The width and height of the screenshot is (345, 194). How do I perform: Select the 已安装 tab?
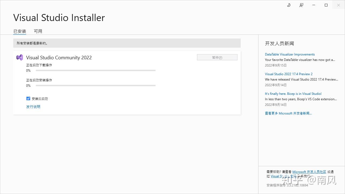(19, 31)
